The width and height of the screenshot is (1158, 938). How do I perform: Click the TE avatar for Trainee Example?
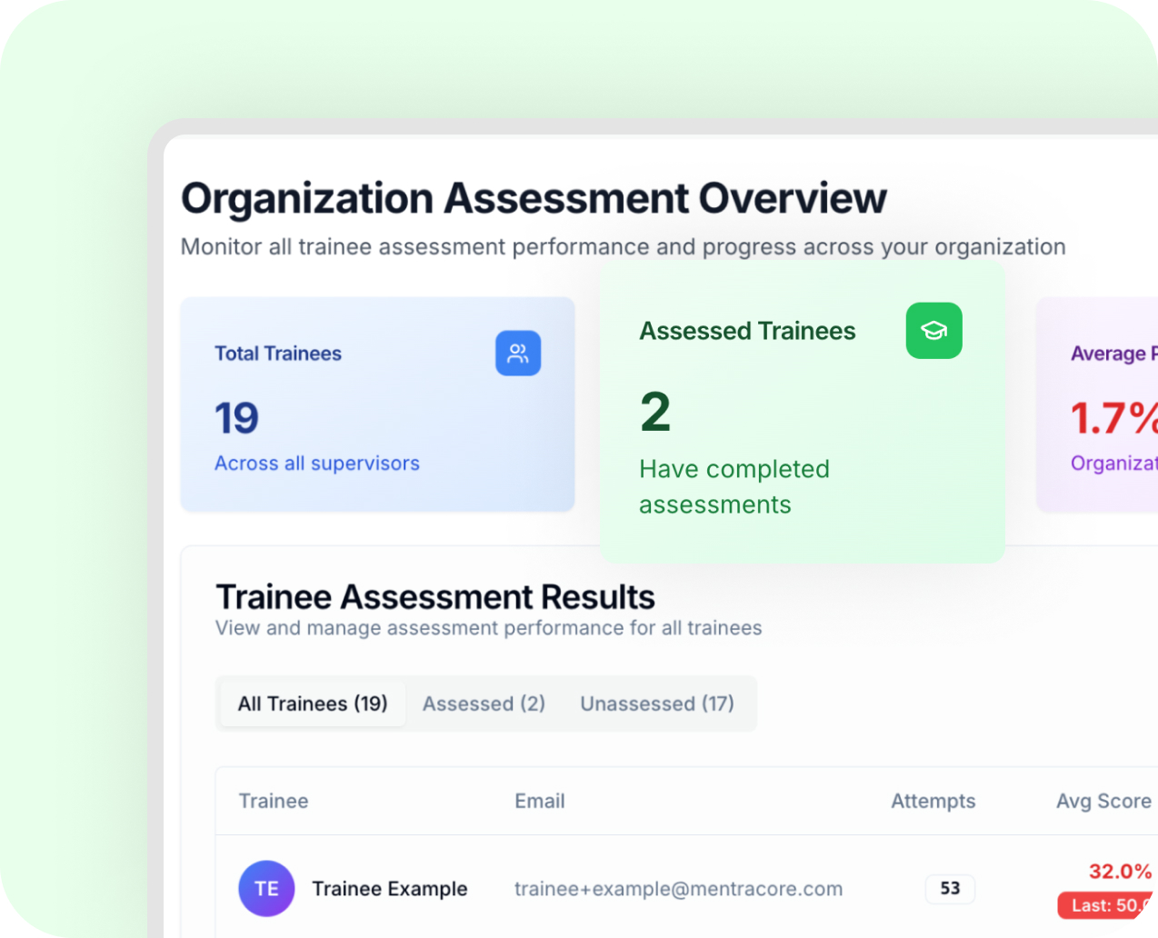click(x=266, y=889)
